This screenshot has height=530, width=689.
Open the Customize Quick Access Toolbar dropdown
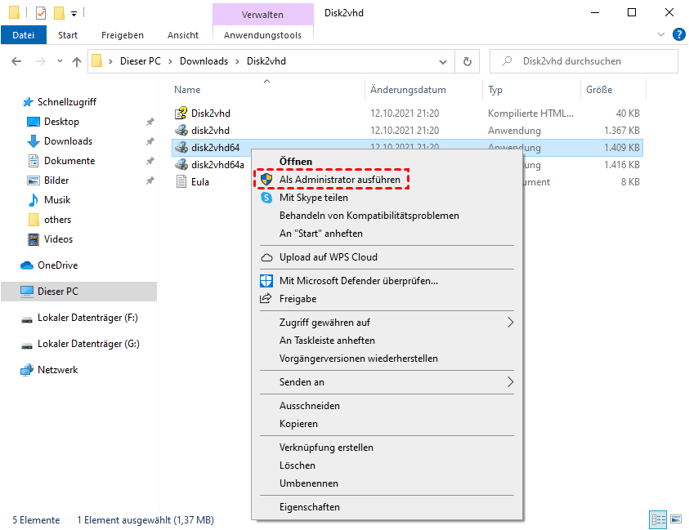pos(74,14)
